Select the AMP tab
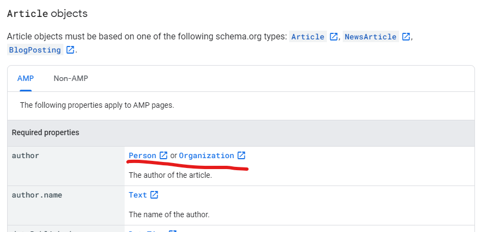This screenshot has width=481, height=232. [26, 78]
